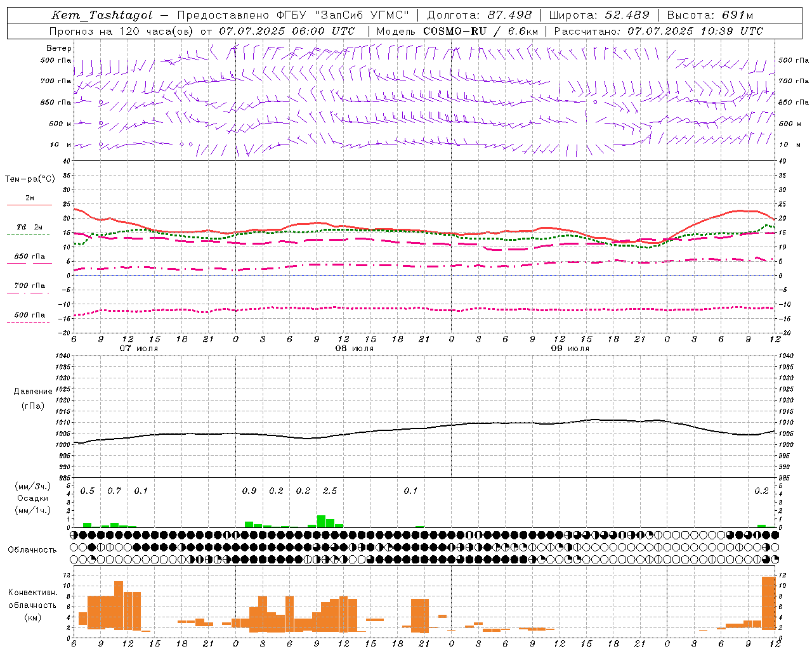Click the Тем-ра(°C) temperature axis title
The height and width of the screenshot is (649, 812).
(x=30, y=179)
